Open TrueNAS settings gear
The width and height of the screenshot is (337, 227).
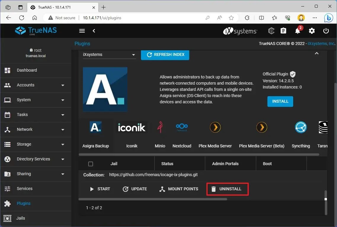pos(312,31)
